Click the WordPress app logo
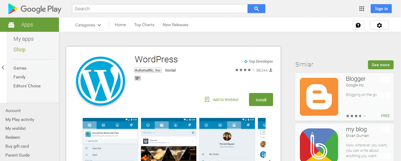Image resolution: width=401 pixels, height=161 pixels. coord(101,81)
